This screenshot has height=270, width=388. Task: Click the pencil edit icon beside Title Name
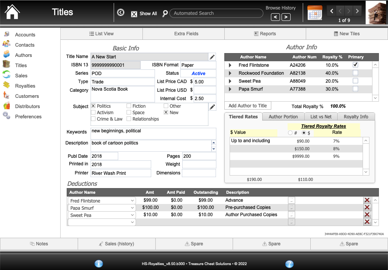[212, 57]
